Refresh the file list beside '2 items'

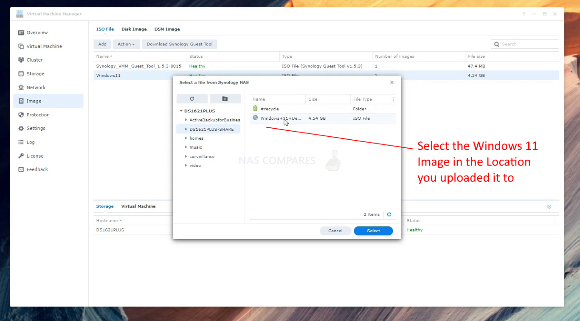[x=389, y=214]
